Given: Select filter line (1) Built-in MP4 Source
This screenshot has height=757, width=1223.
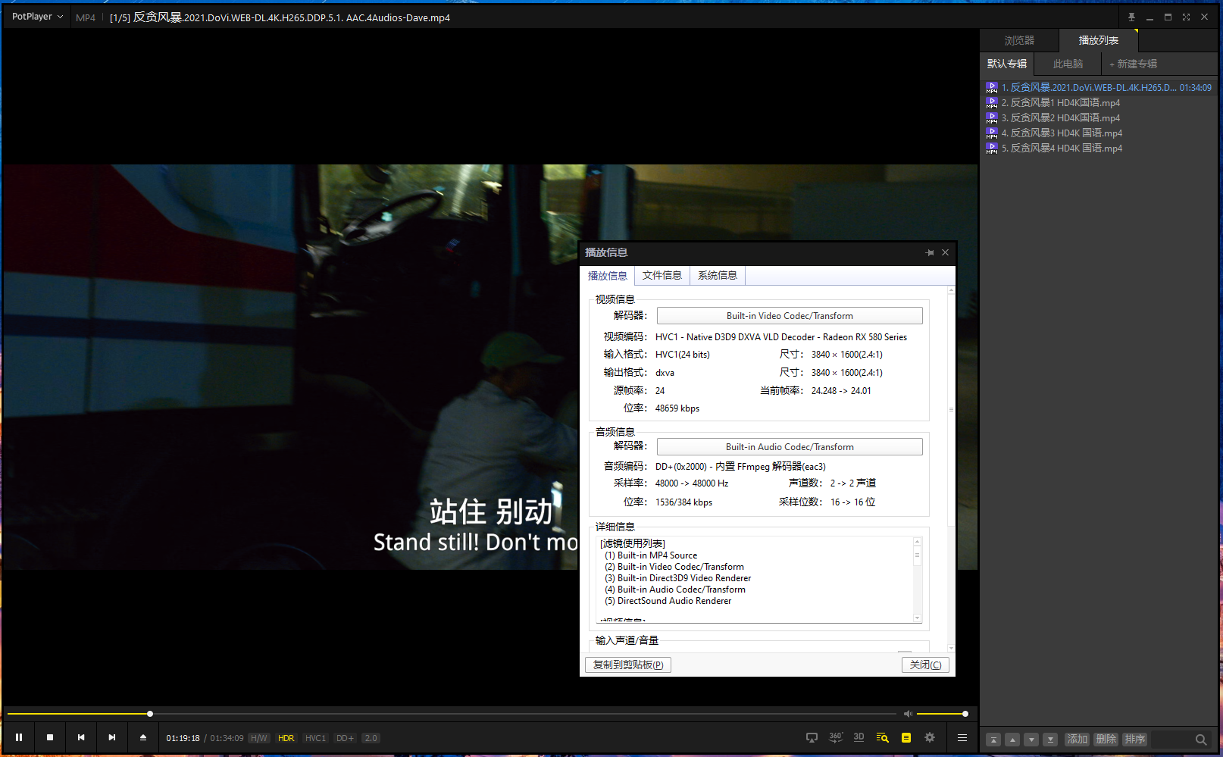Looking at the screenshot, I should tap(651, 555).
